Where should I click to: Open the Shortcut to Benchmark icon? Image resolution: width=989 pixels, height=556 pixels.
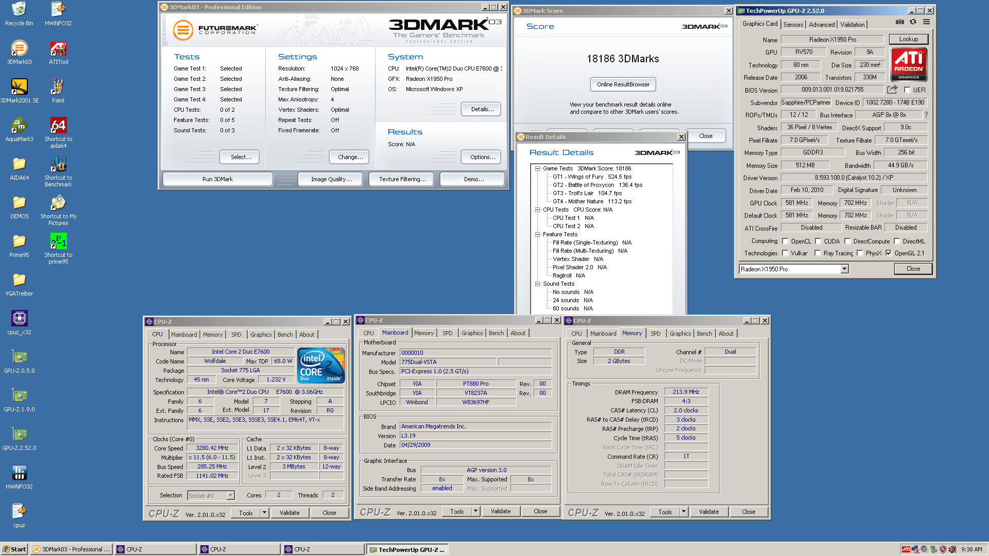[58, 171]
